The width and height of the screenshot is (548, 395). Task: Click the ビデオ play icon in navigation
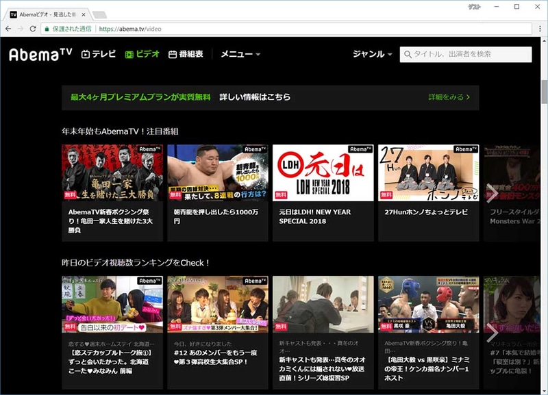[129, 55]
